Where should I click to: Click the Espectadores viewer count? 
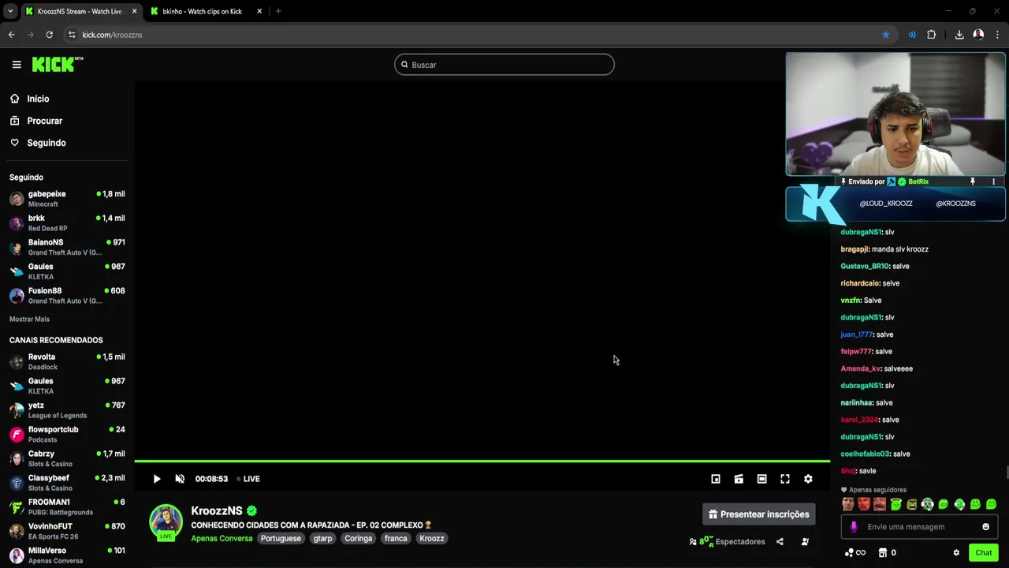(727, 542)
